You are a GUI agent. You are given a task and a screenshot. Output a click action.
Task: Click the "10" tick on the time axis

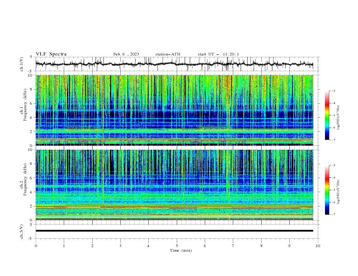[318, 246]
